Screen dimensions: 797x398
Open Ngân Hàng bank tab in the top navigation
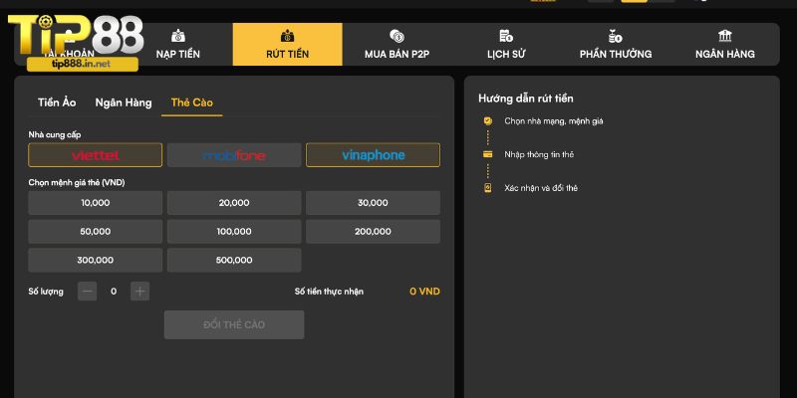(x=725, y=44)
